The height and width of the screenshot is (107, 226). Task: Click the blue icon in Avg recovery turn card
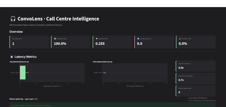(138, 39)
